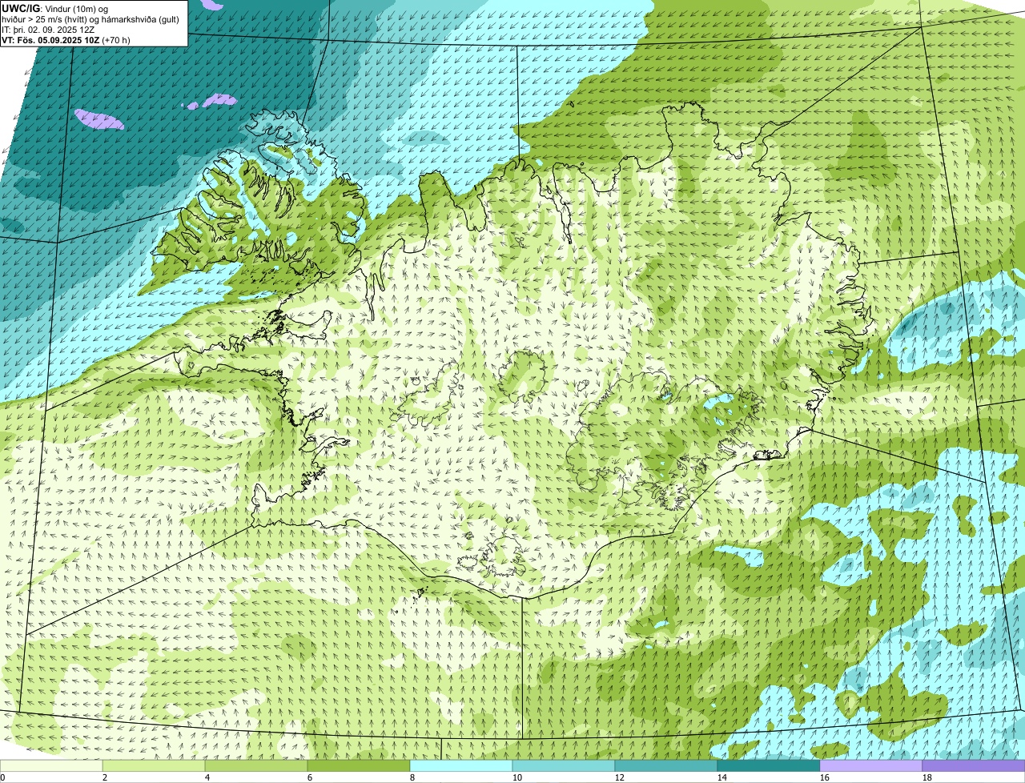Click the valid time "VT: Fös. 05.09.2025 10Z"
The width and height of the screenshot is (1025, 783).
51,40
